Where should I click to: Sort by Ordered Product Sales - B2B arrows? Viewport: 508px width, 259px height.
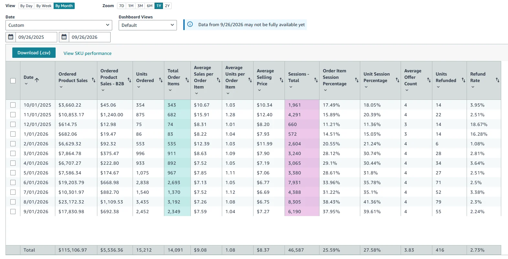pyautogui.click(x=129, y=80)
